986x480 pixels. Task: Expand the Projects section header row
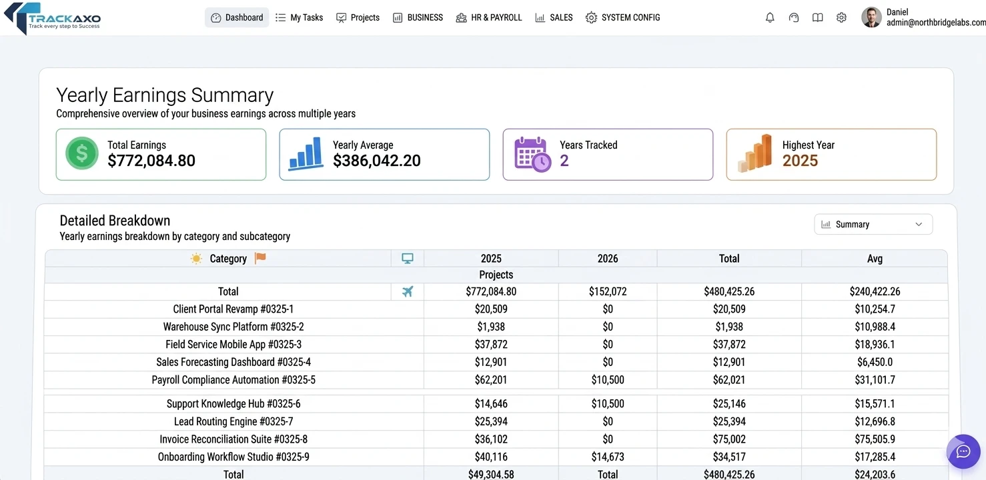coord(496,274)
